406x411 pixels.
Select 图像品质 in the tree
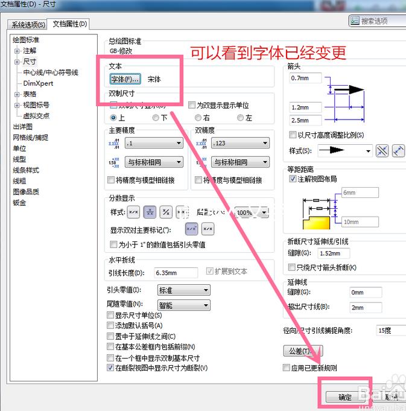tap(26, 192)
